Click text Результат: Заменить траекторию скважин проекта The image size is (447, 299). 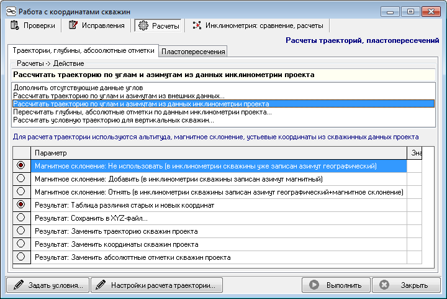(116, 231)
